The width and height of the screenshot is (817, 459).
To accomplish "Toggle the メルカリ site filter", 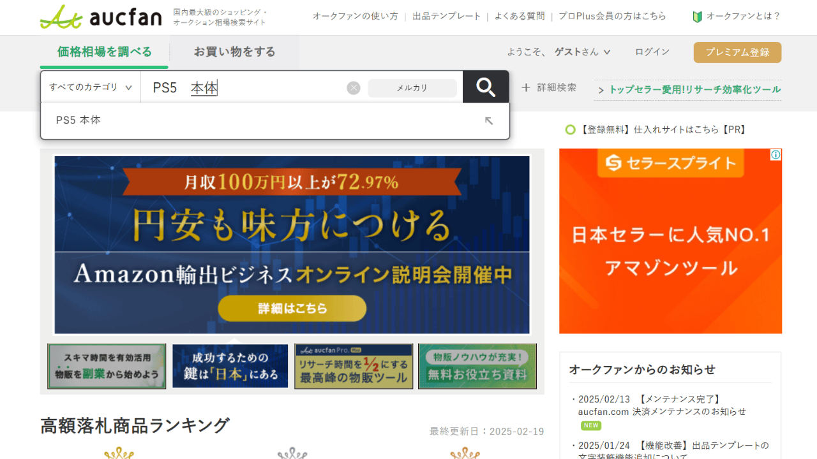I will [412, 88].
